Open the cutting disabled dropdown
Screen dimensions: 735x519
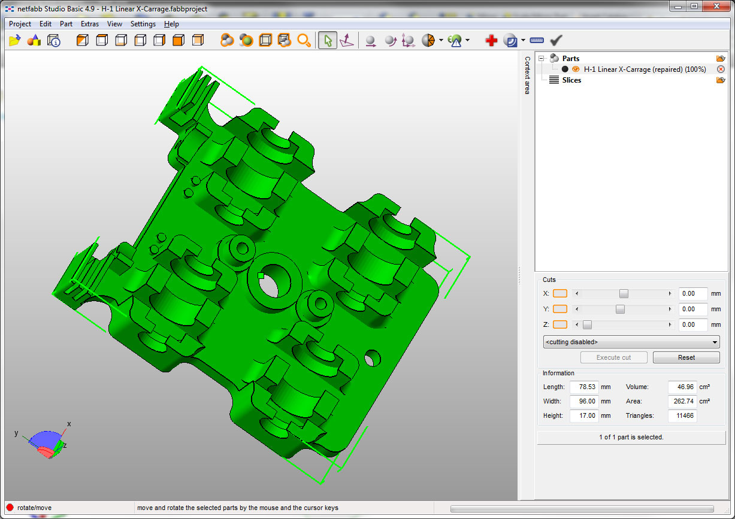(x=631, y=342)
